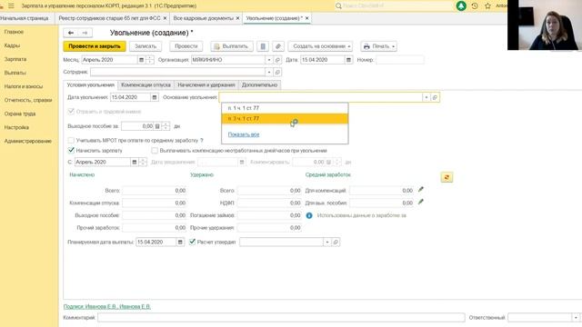Click the search magnifier icon
This screenshot has width=582, height=327.
[x=338, y=6]
